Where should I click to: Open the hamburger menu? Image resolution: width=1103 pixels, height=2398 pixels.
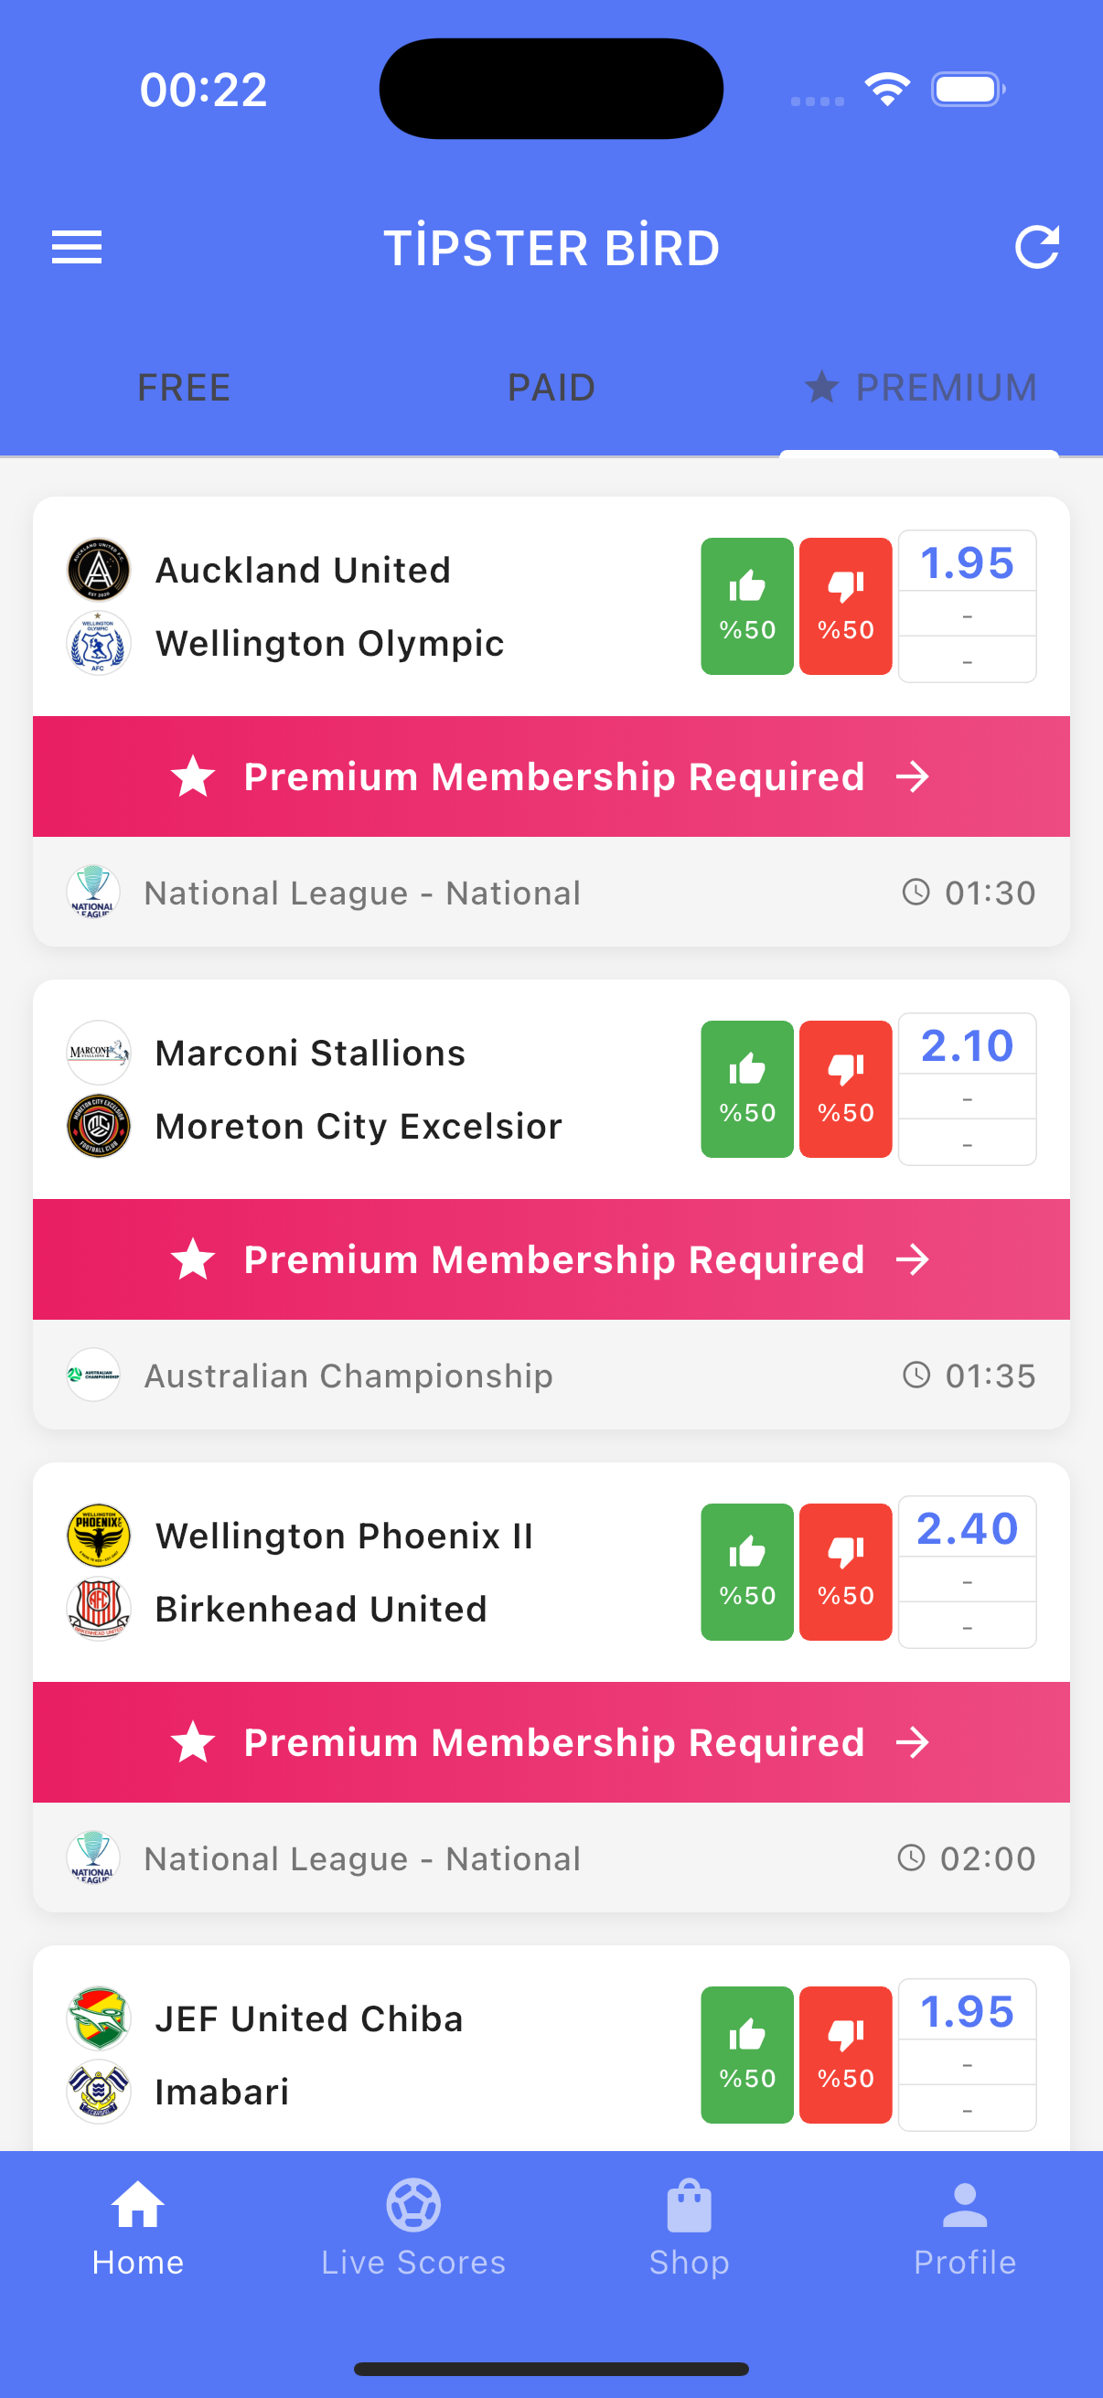[76, 248]
